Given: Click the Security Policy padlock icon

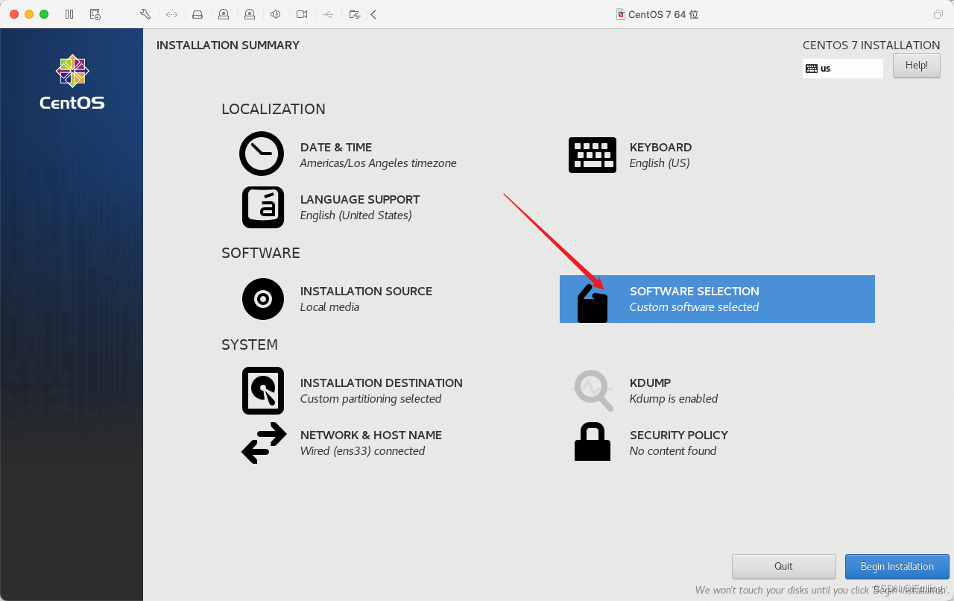Looking at the screenshot, I should [x=593, y=441].
